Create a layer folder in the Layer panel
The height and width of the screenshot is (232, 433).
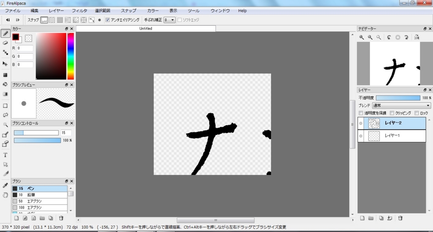[371, 218]
